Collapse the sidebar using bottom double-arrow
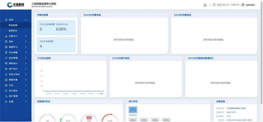Viewport: 263px width, 122px height. [29, 121]
